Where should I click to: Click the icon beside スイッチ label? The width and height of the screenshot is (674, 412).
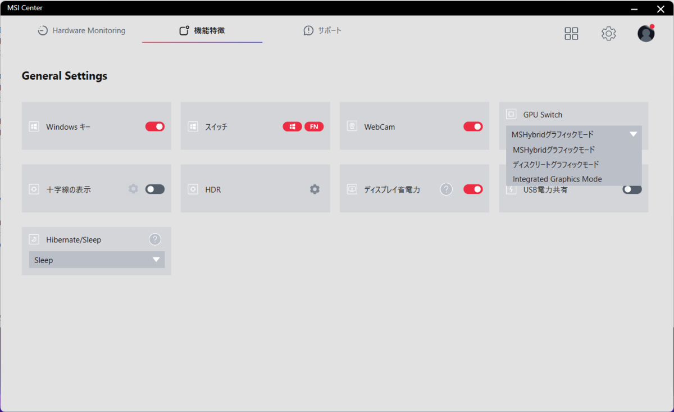point(193,127)
